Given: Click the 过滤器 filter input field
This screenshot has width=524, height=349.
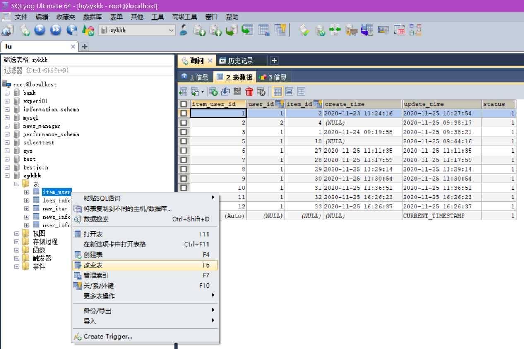Looking at the screenshot, I should [88, 71].
